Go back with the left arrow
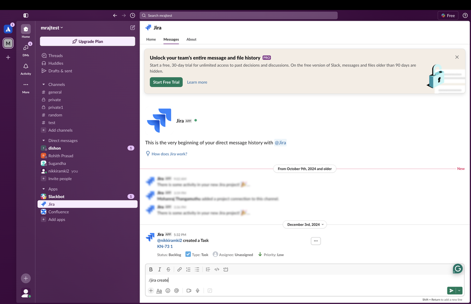 tap(115, 15)
